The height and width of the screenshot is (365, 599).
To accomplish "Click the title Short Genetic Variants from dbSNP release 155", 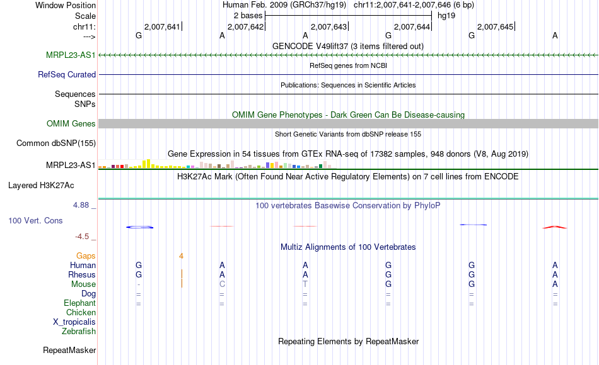I will 348,134.
